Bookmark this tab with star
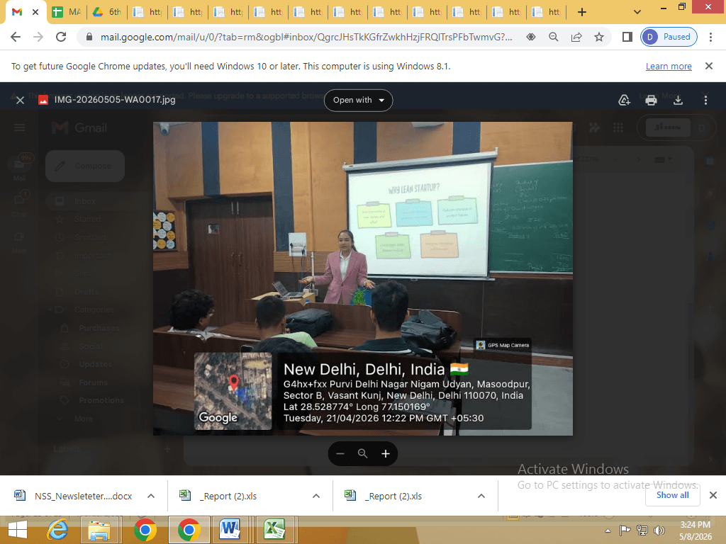The image size is (726, 544). coord(599,37)
